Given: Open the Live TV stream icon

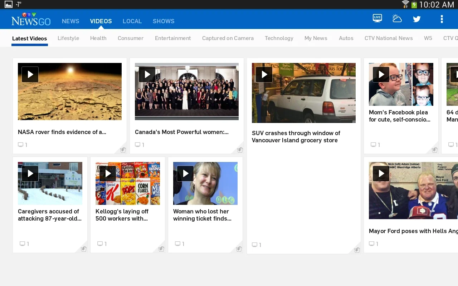Looking at the screenshot, I should pos(377,18).
